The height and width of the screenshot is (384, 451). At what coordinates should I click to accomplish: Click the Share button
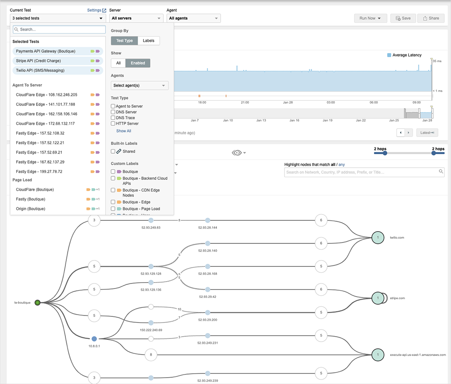click(431, 18)
